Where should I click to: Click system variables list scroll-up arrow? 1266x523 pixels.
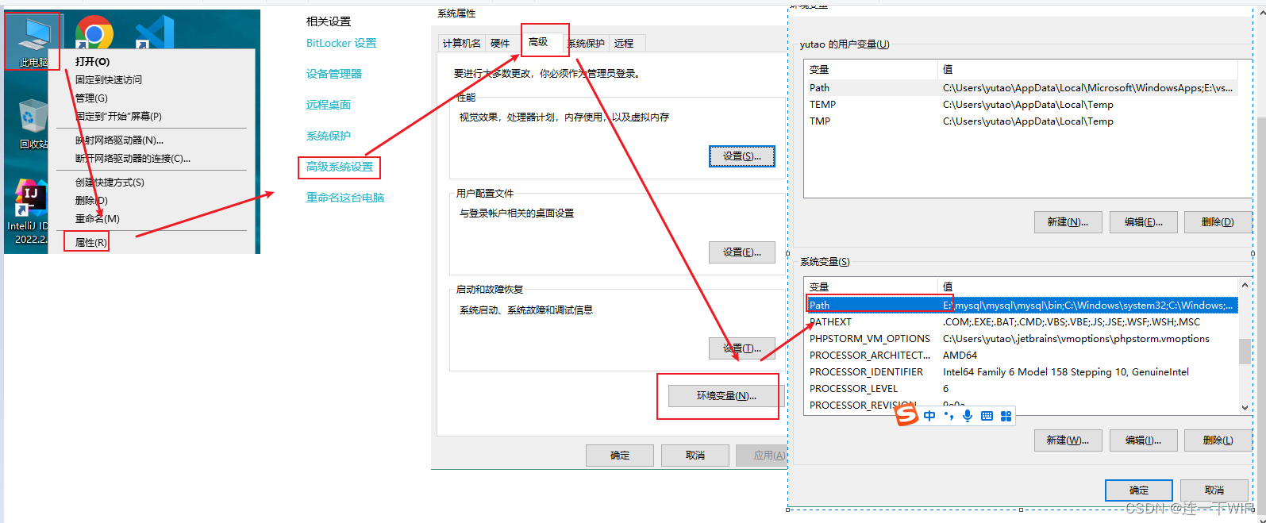[x=1245, y=286]
